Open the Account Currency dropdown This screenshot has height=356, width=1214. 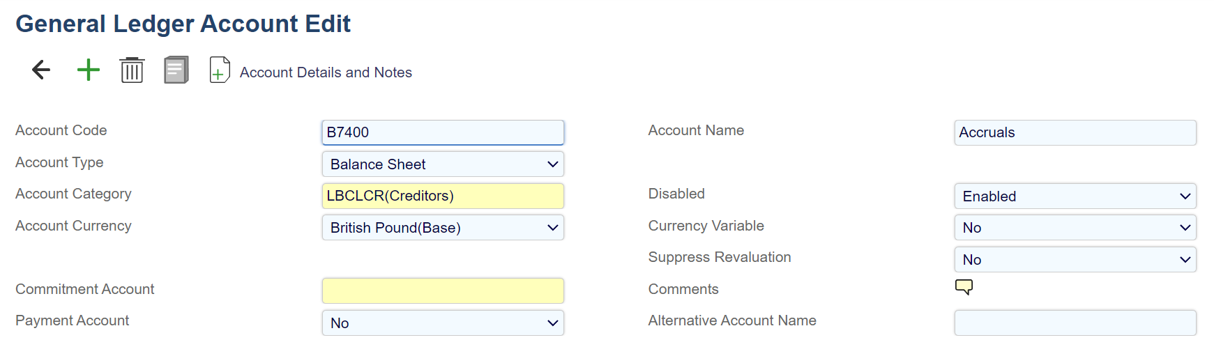(443, 228)
